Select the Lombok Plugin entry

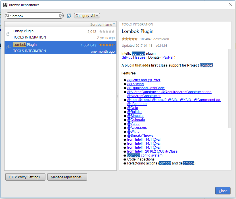point(60,48)
